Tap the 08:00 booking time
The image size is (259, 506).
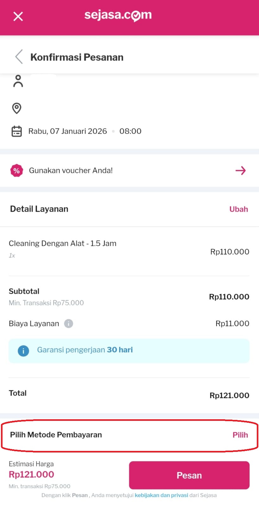130,131
